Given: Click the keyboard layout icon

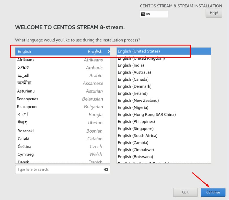Looking at the screenshot, I should tap(143, 14).
